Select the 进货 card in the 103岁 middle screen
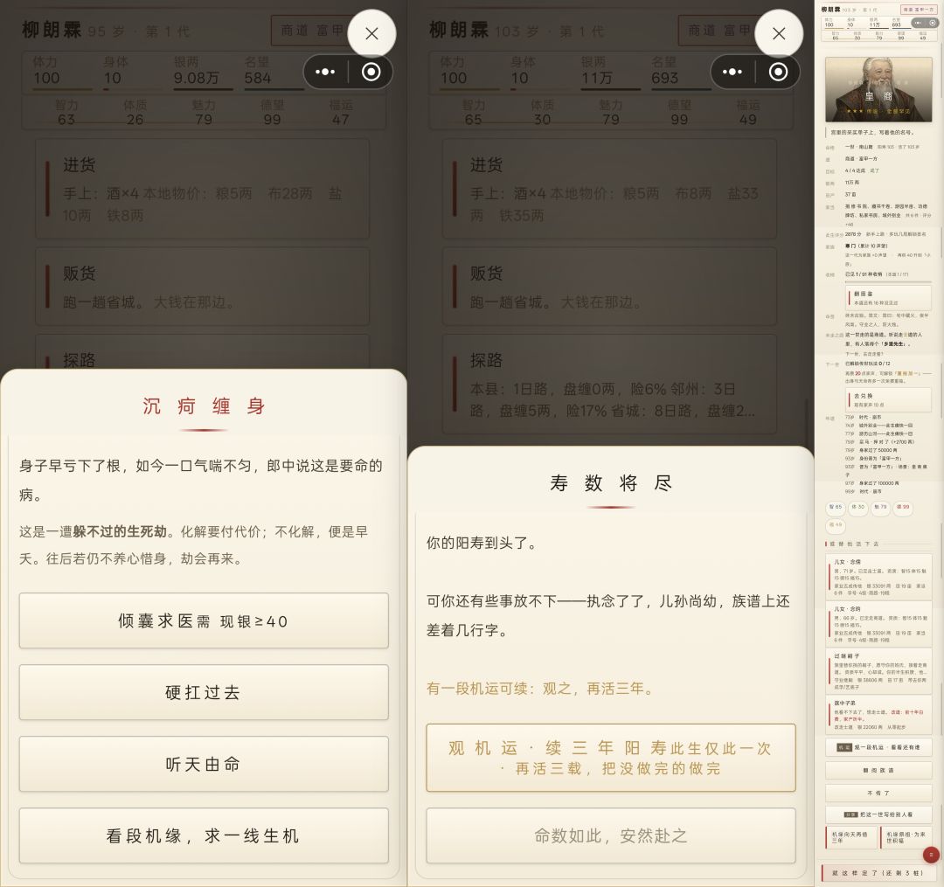The image size is (944, 887). [x=609, y=189]
